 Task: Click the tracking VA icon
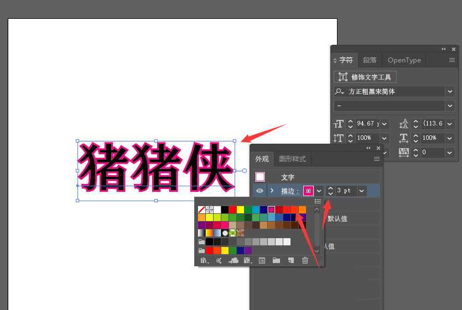[x=404, y=152]
